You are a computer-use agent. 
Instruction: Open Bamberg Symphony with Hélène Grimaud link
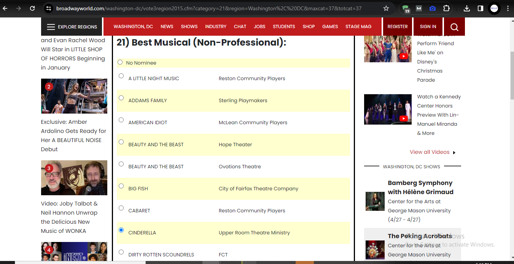tap(420, 187)
